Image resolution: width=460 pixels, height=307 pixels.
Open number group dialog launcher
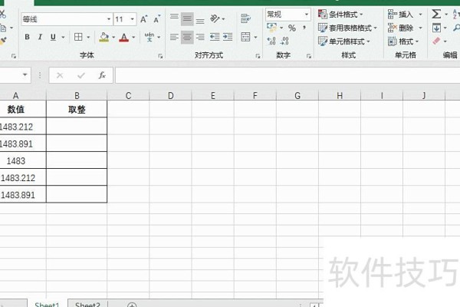click(x=309, y=56)
